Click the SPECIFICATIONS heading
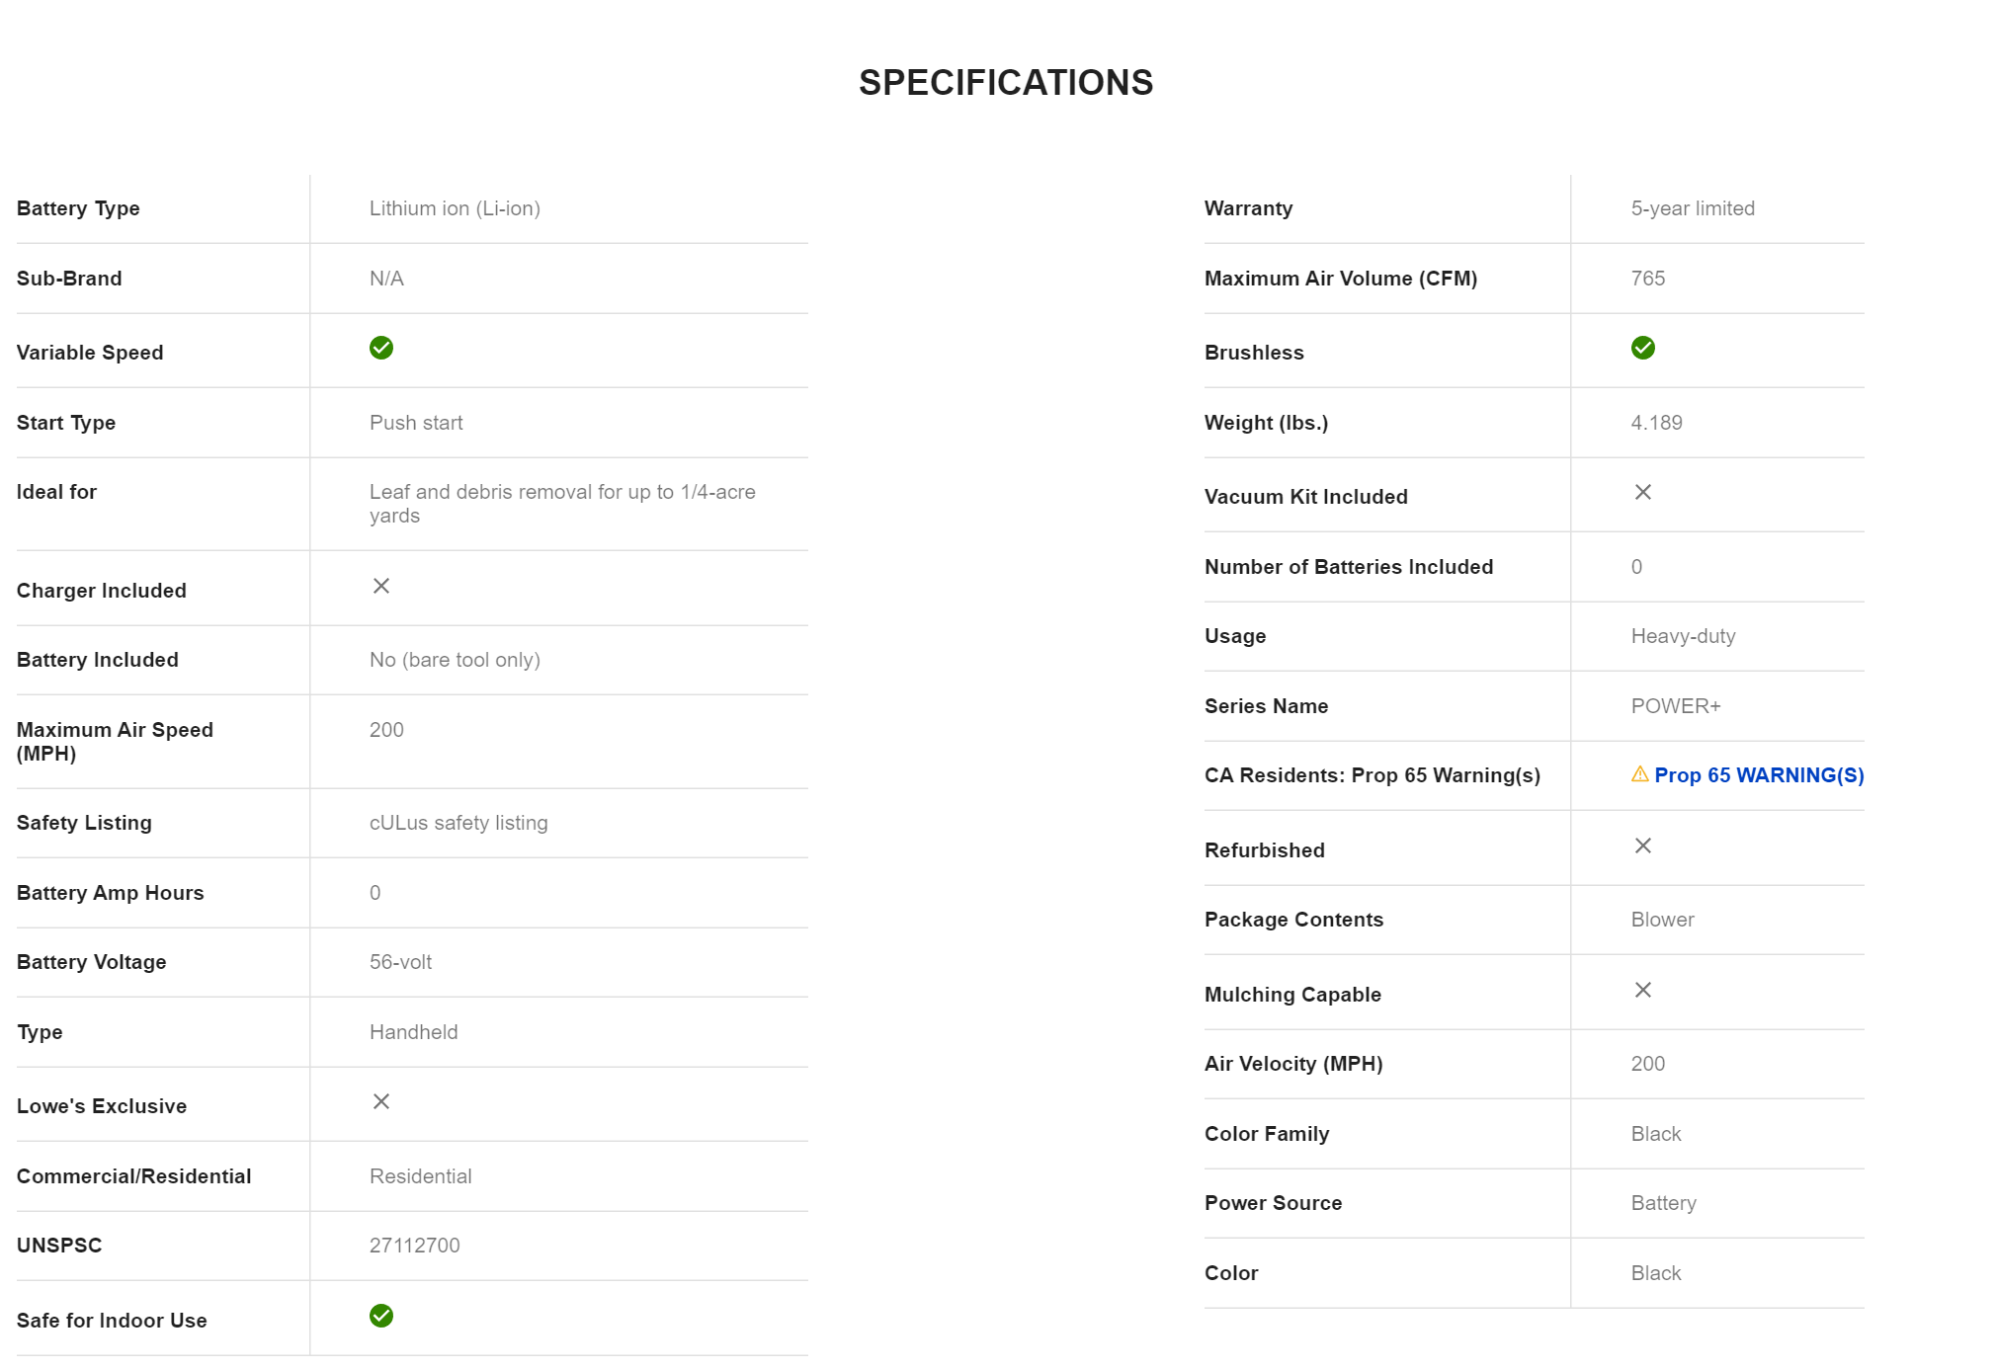This screenshot has height=1370, width=1997. point(1005,83)
